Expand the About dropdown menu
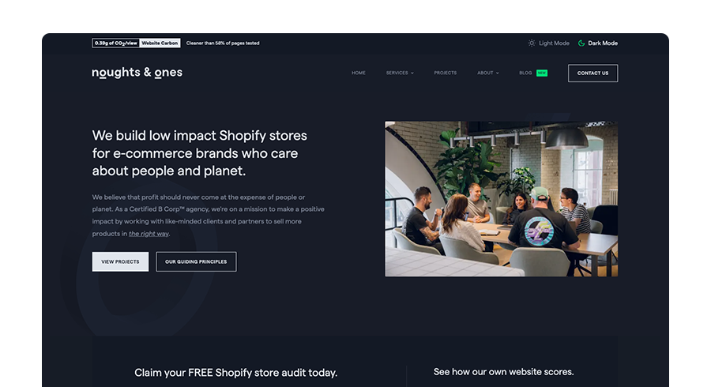Screen dimensions: 711x387 (488, 73)
